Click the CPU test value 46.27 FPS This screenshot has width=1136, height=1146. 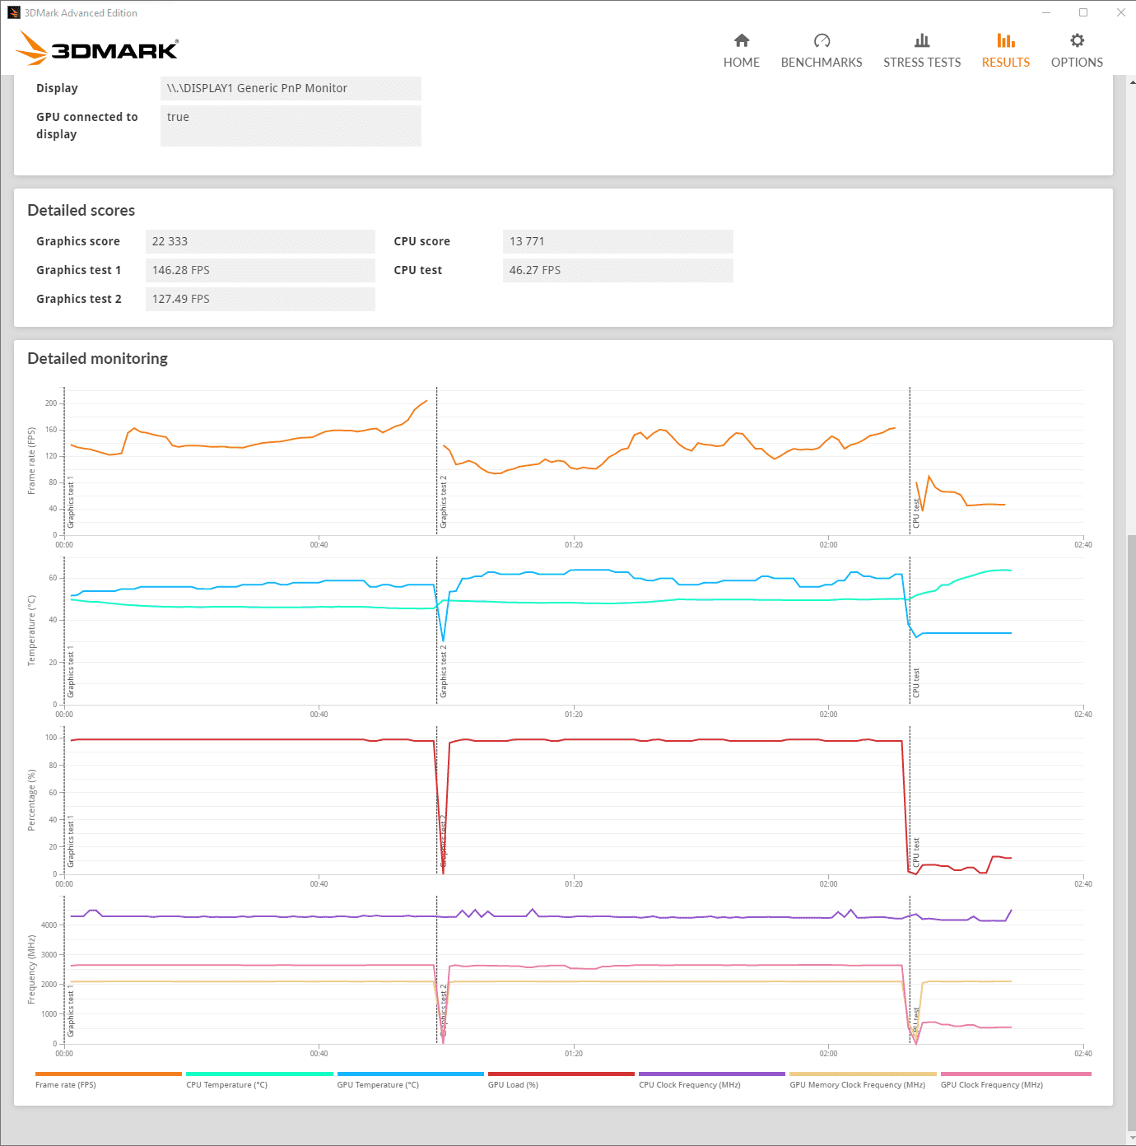(617, 270)
